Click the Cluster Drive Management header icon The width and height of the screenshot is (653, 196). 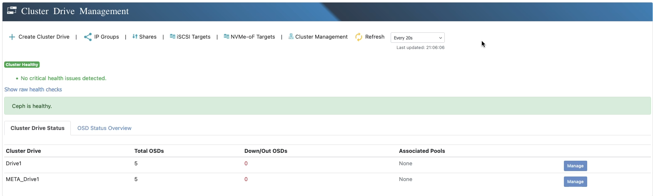(12, 11)
